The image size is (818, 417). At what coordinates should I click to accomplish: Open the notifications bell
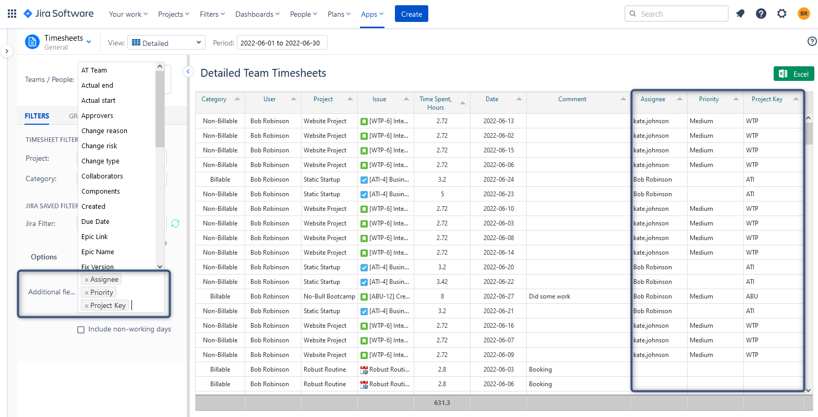(x=740, y=14)
